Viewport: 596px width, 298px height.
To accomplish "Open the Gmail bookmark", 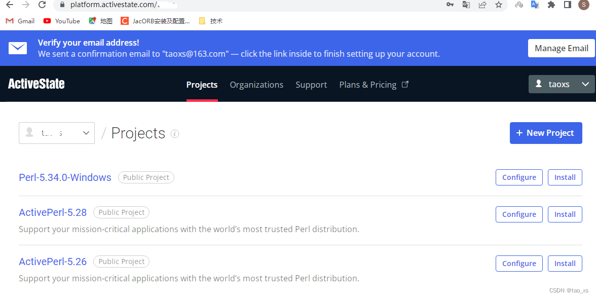I will click(20, 21).
